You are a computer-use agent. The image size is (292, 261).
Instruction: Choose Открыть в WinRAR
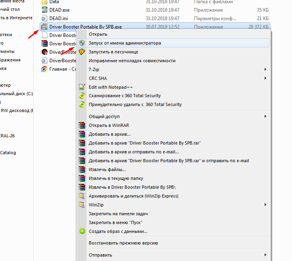(x=174, y=125)
